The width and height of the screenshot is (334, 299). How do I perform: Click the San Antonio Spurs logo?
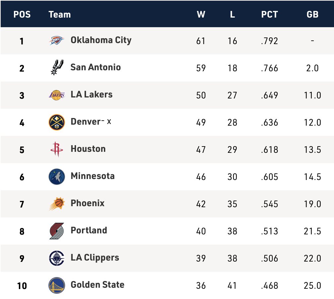click(x=56, y=68)
